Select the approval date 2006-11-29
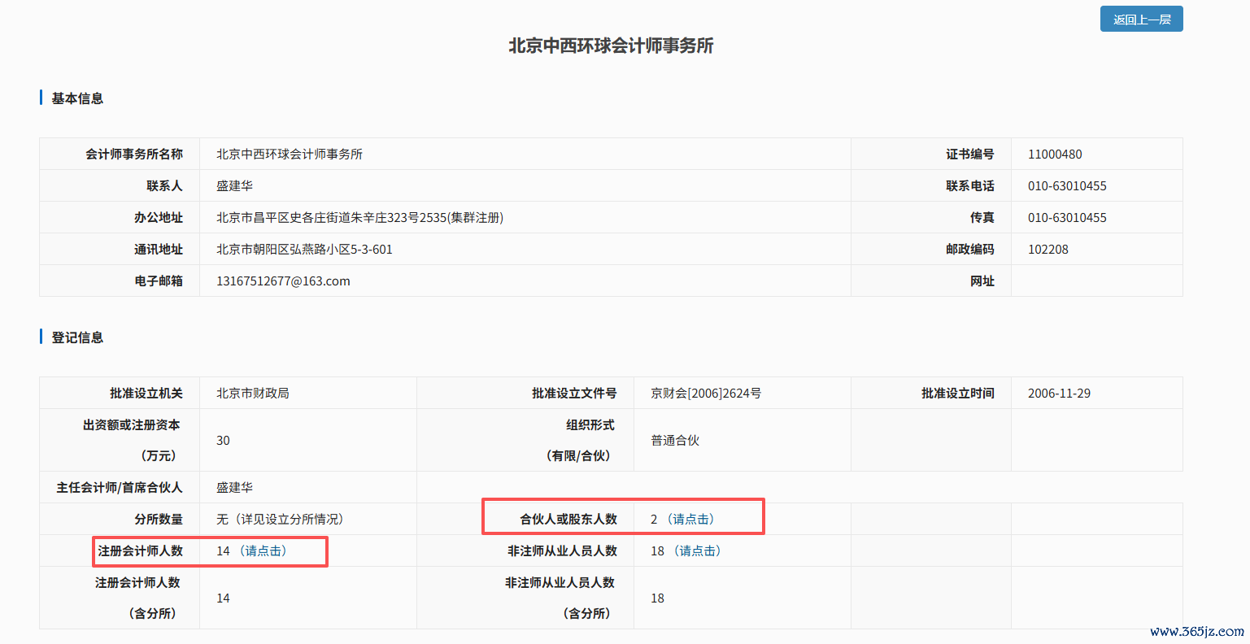1250x644 pixels. tap(1059, 393)
